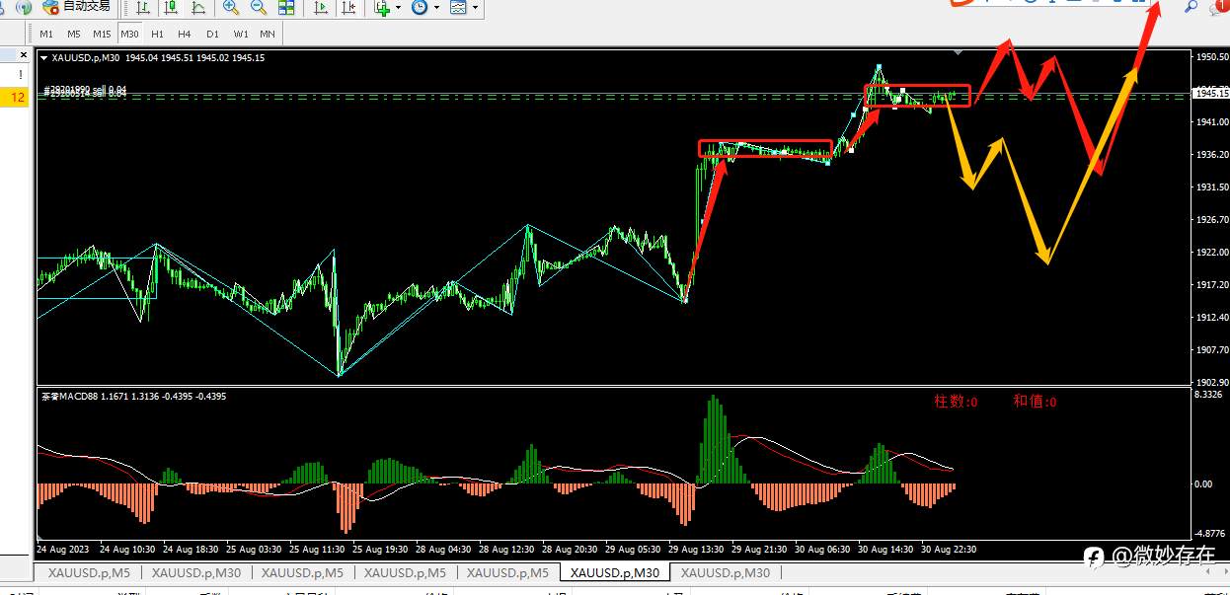1230x595 pixels.
Task: Select the M1 timeframe
Action: [x=46, y=34]
